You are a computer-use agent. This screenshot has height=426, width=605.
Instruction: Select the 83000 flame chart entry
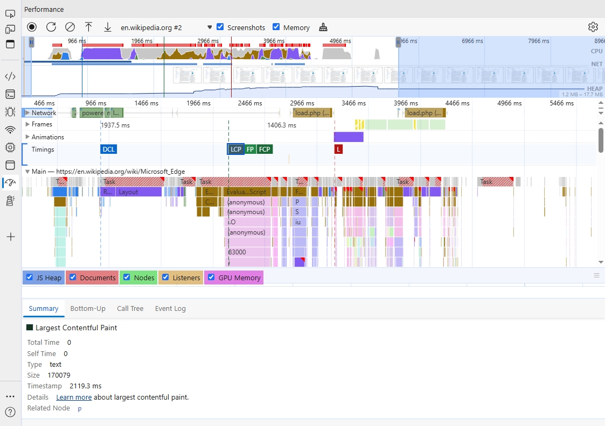(247, 252)
